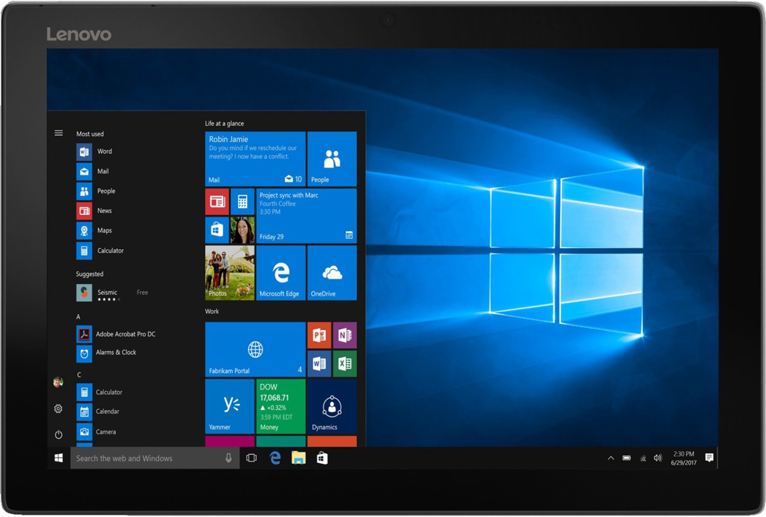Open the Microsoft Edge tile
Screen dimensions: 766x517
coord(280,273)
